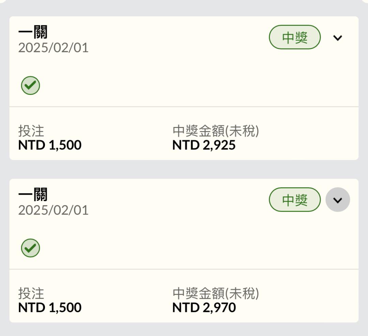Viewport: 368px width, 336px height.
Task: Tap the 中獎 badge on the first card
Action: tap(295, 37)
